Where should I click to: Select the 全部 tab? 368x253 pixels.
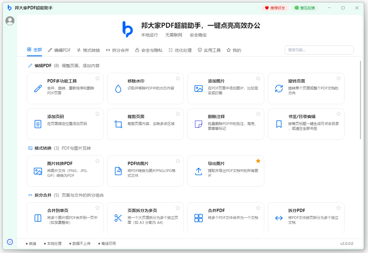coord(34,50)
